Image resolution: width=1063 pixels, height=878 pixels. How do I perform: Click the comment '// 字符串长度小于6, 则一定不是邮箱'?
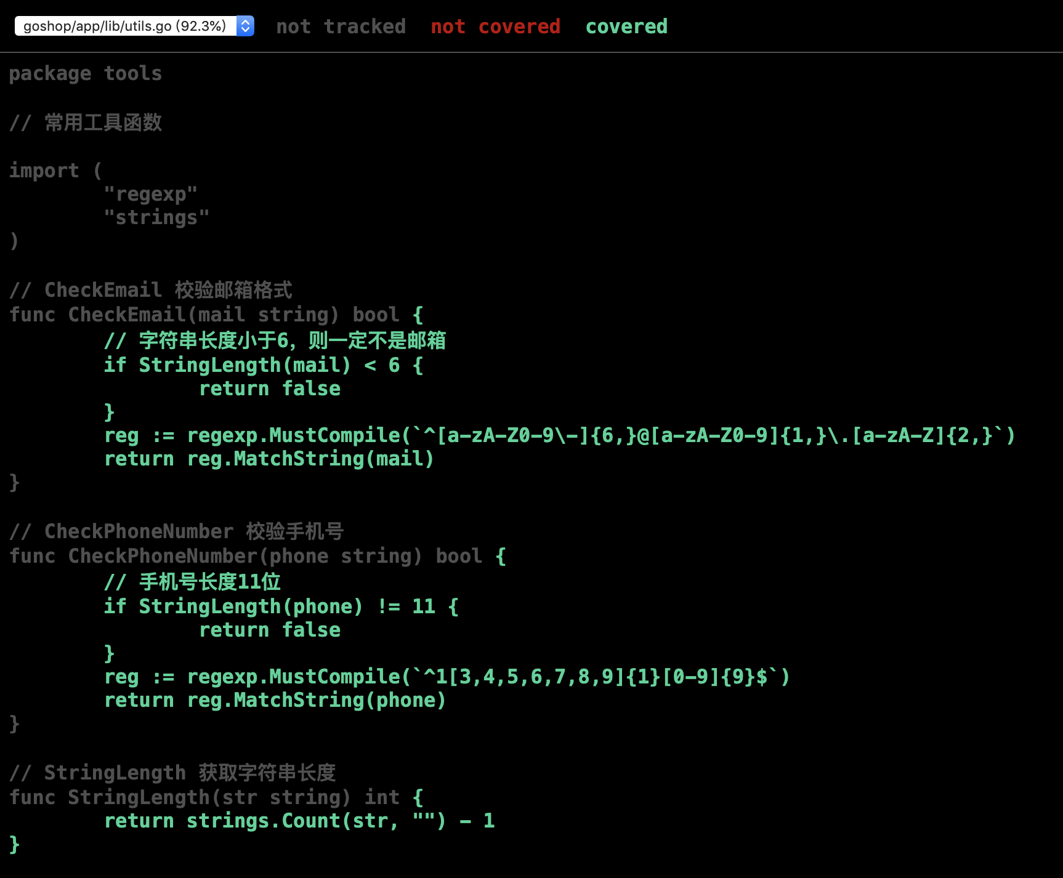click(275, 340)
